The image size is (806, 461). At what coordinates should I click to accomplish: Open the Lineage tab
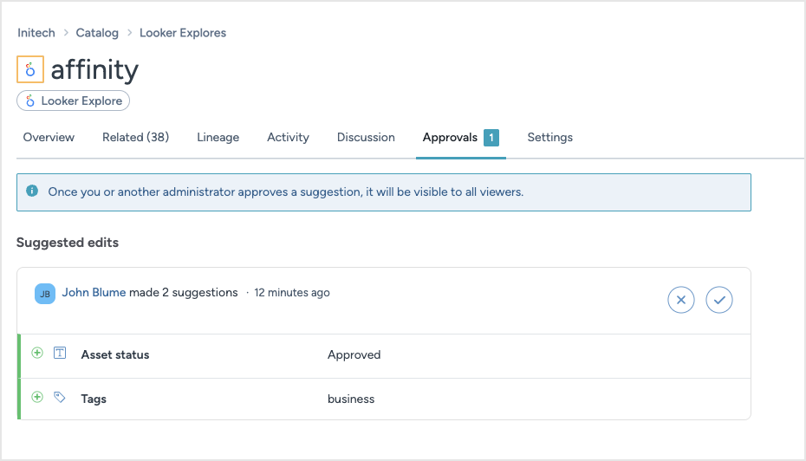pos(218,137)
